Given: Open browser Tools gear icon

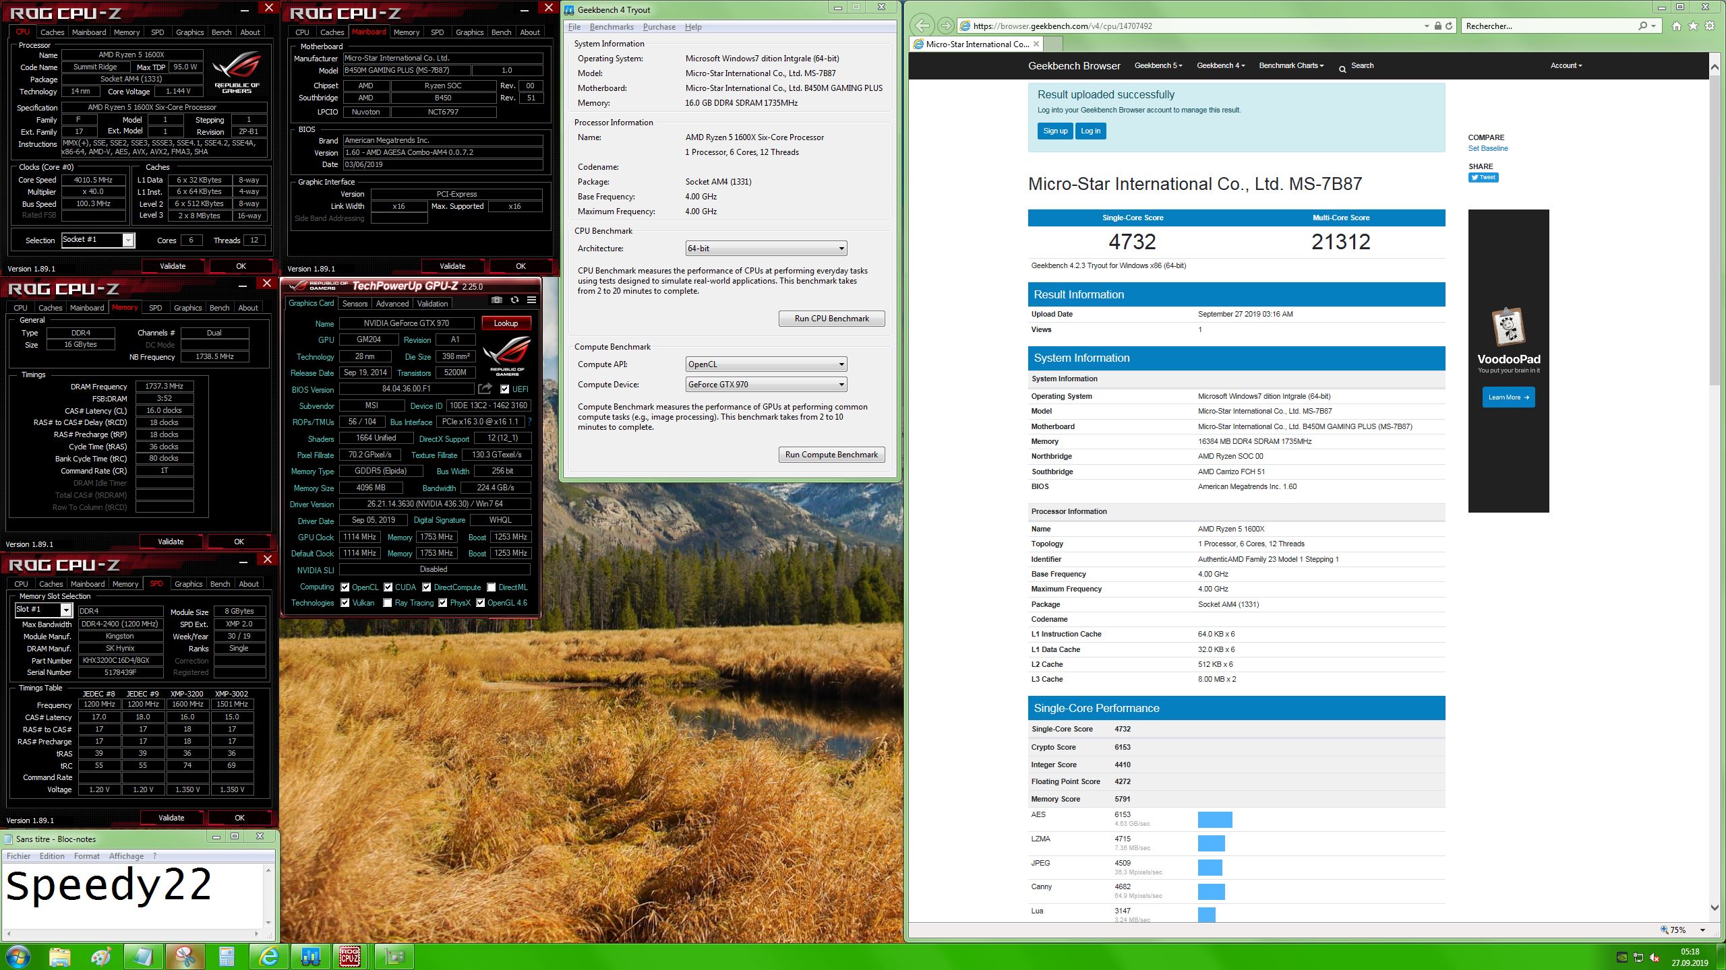Looking at the screenshot, I should tap(1710, 26).
